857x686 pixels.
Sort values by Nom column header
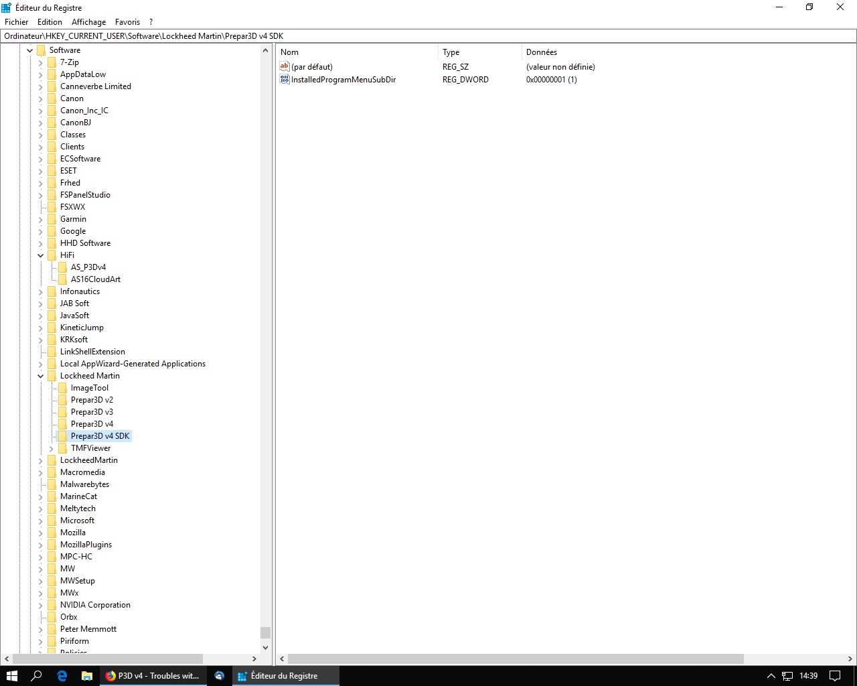(x=290, y=52)
